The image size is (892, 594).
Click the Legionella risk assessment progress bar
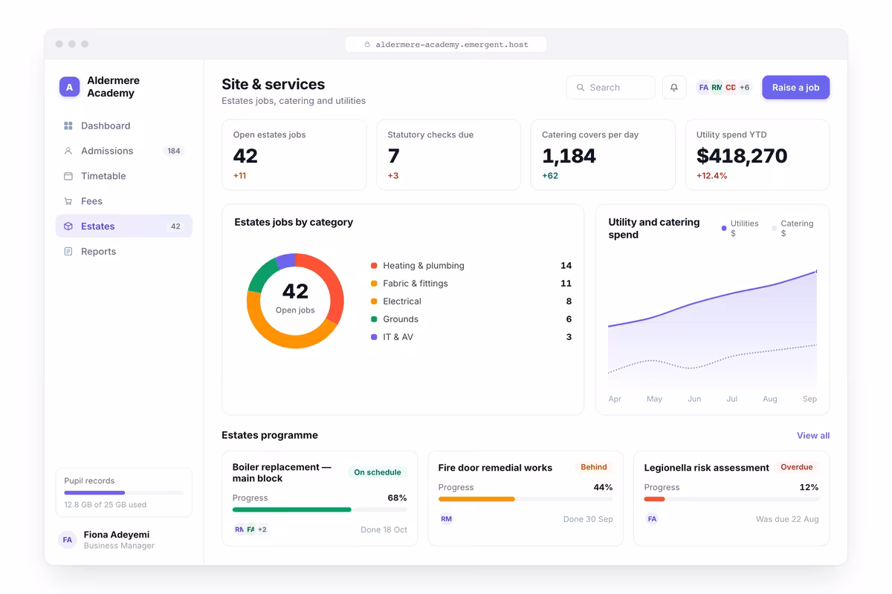pyautogui.click(x=731, y=500)
